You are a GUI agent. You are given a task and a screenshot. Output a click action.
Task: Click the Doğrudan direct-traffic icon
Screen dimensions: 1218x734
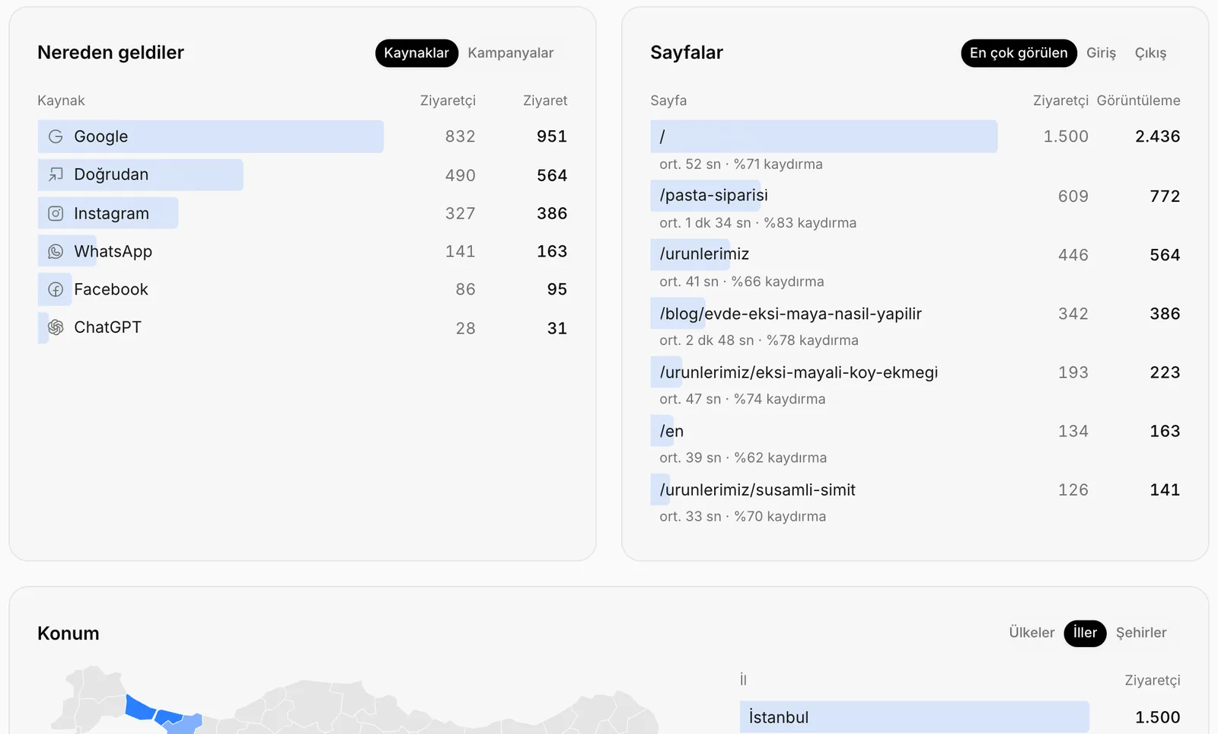tap(56, 174)
